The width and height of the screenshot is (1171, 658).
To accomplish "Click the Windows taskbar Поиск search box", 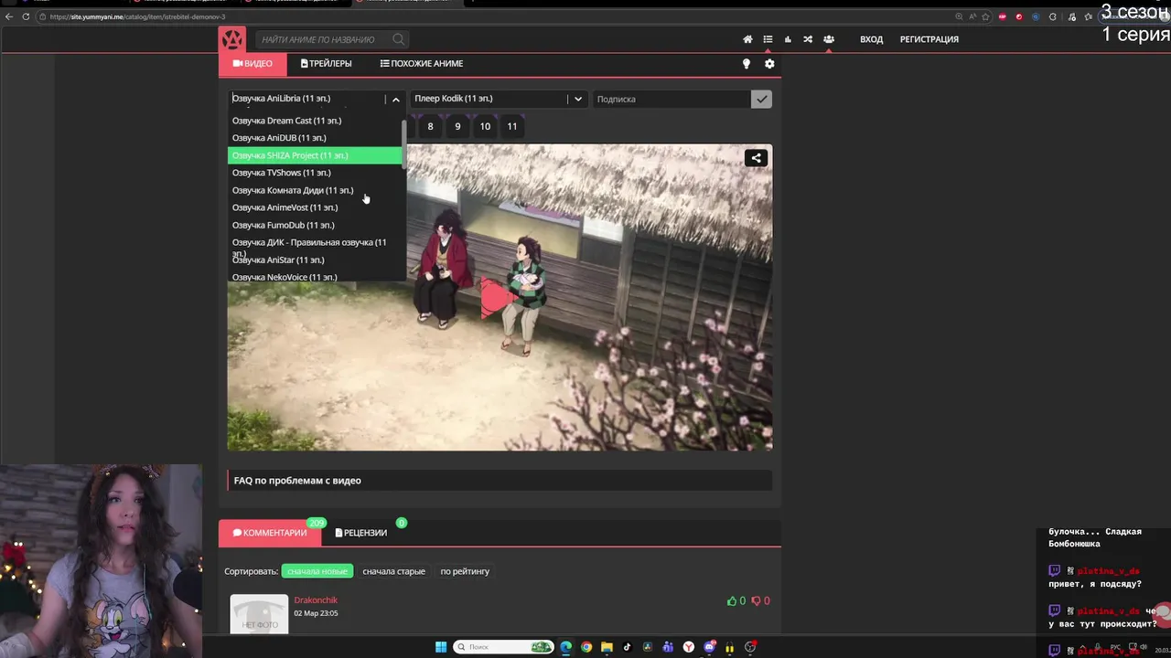I will coord(503,647).
